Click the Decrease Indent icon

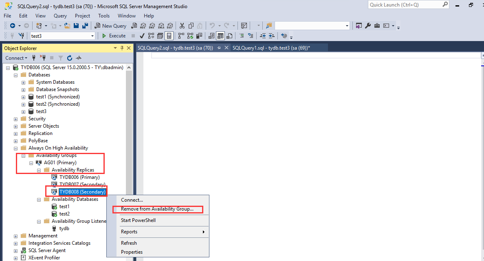point(263,36)
